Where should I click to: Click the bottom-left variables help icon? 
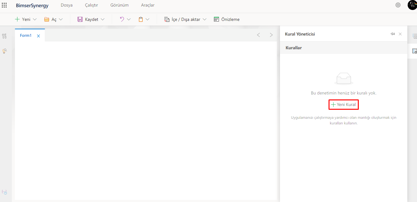[4, 192]
